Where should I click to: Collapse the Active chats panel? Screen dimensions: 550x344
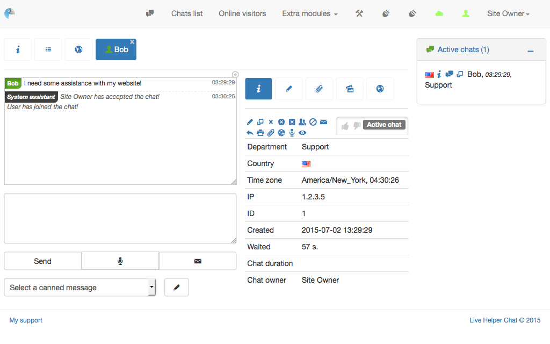(x=530, y=50)
